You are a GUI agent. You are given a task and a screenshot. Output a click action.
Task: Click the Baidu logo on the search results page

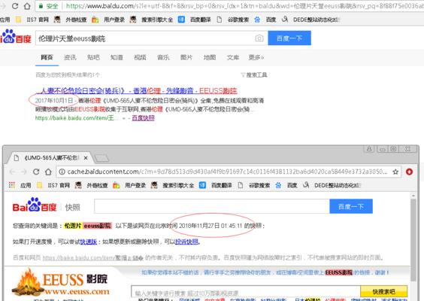tap(16, 37)
